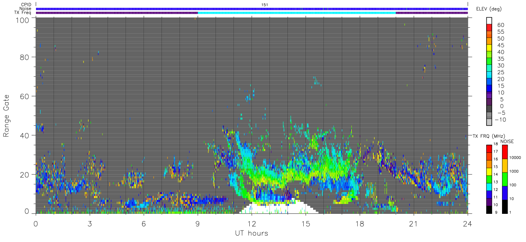Click the white top swatch of ELEV colorbar
Viewport: 526px width, 242px height.
click(489, 21)
